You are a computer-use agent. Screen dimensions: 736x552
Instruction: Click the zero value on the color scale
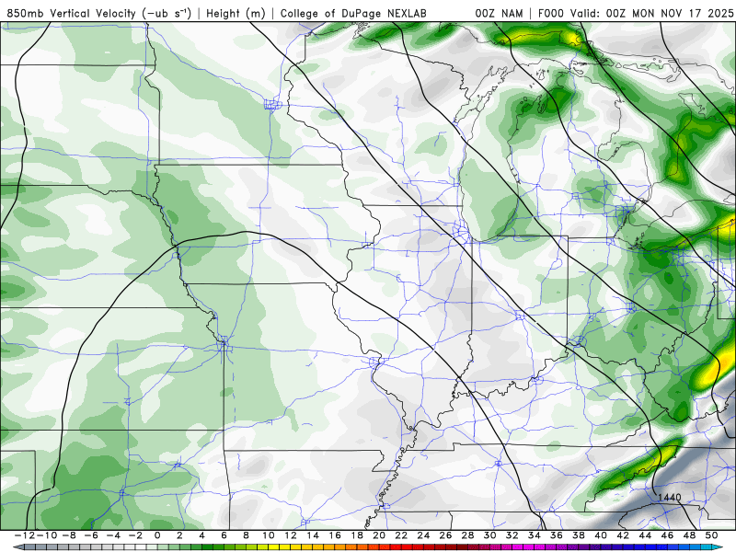click(x=157, y=535)
